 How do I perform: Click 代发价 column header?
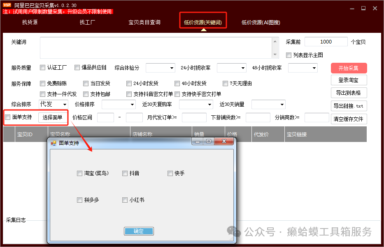(268, 134)
